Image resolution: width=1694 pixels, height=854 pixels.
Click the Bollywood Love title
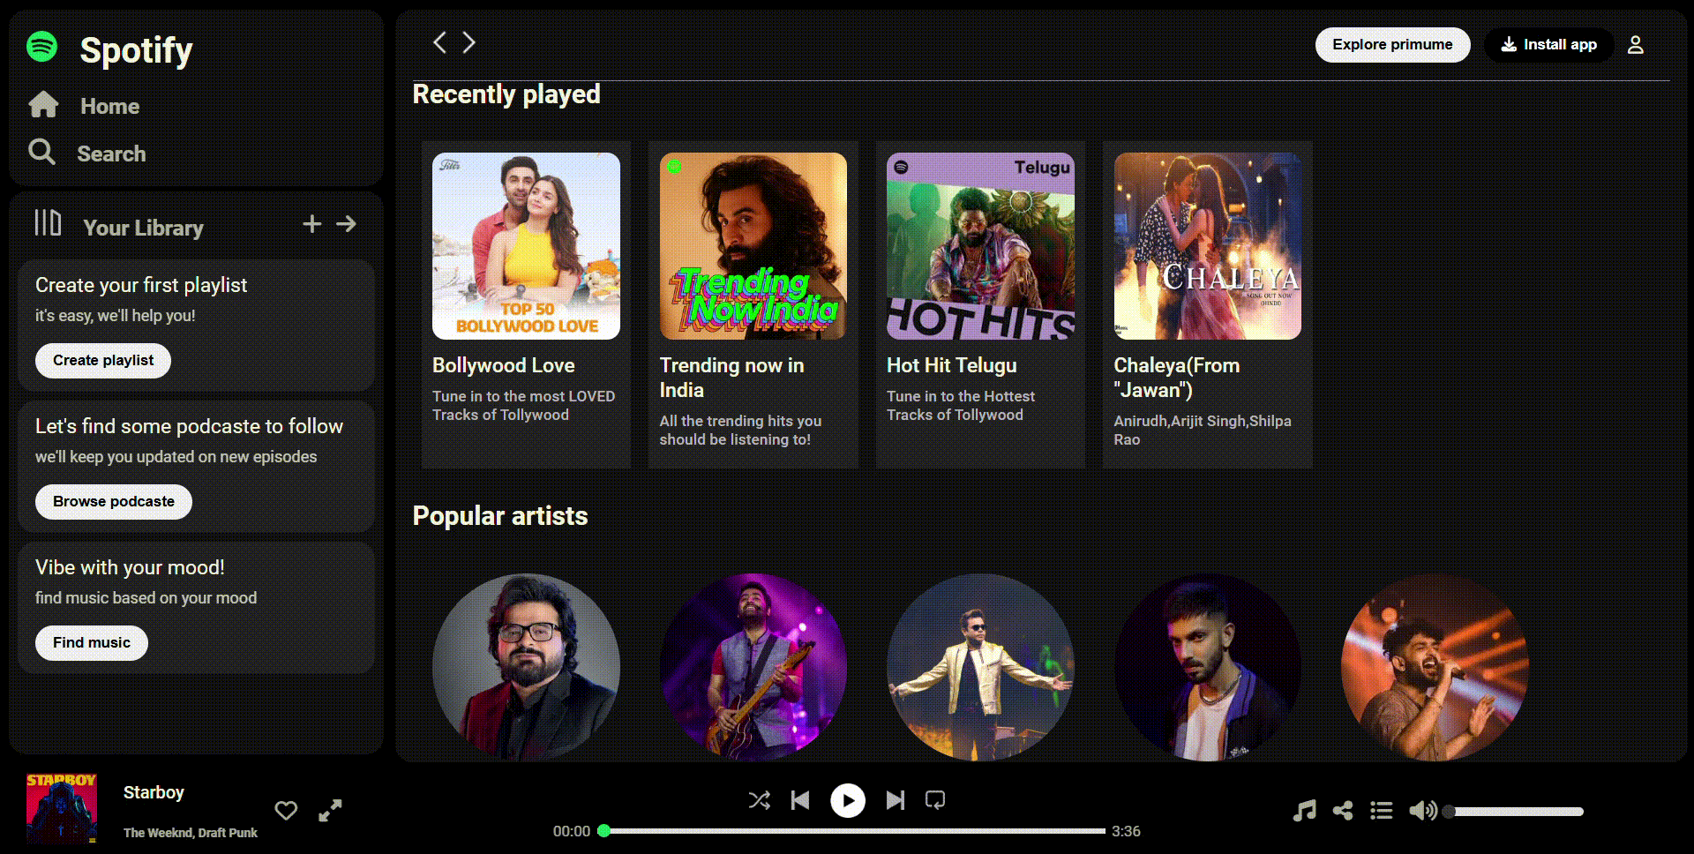click(x=503, y=365)
